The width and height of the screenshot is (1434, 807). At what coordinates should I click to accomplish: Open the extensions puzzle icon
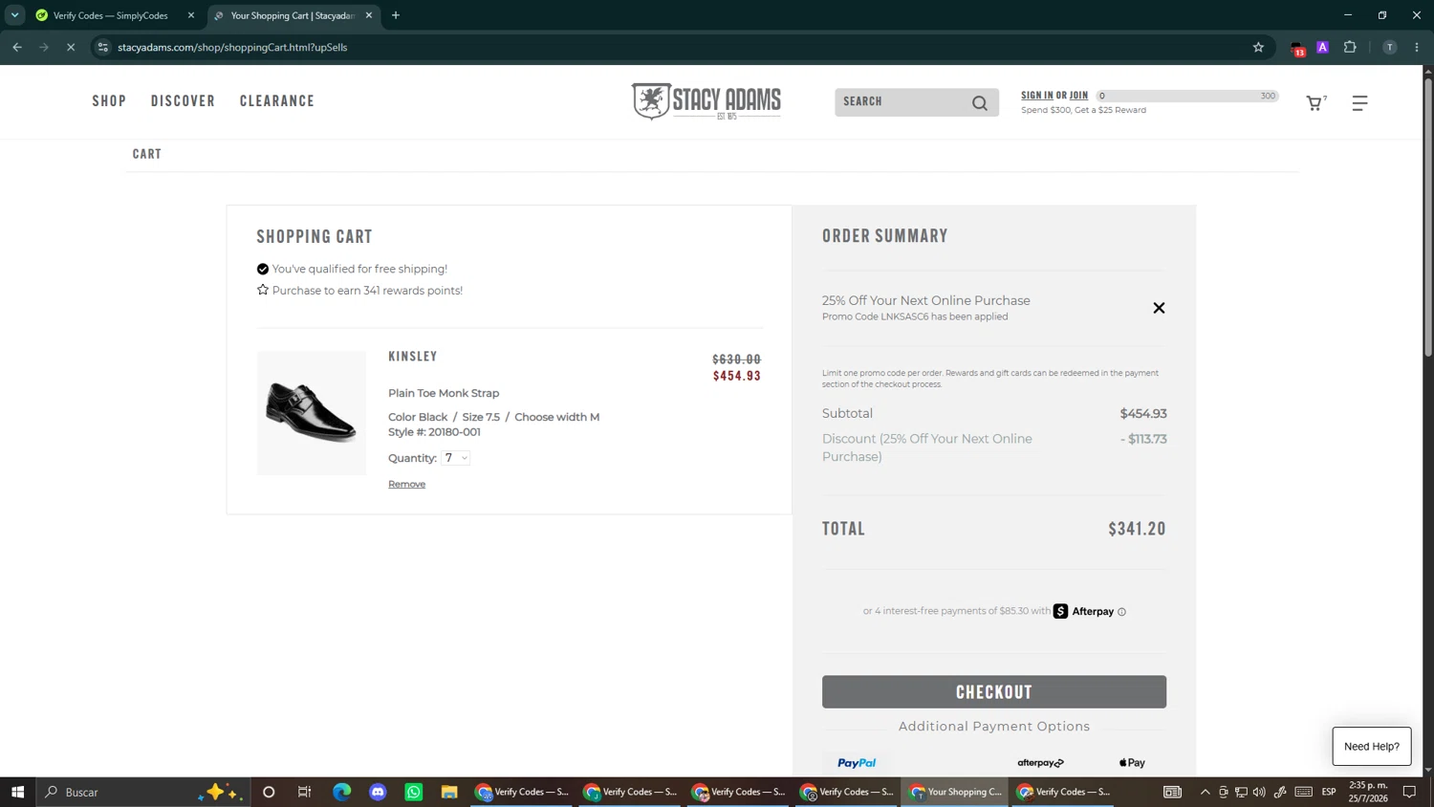click(x=1350, y=47)
